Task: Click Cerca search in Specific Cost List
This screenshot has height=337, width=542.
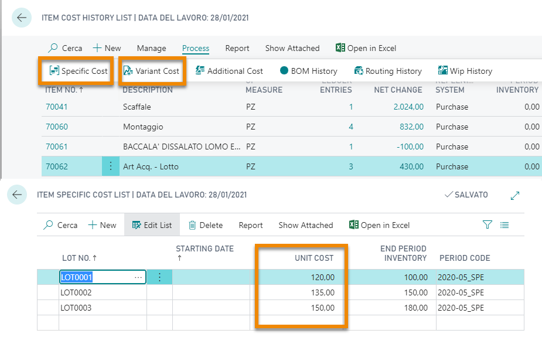Action: point(60,225)
